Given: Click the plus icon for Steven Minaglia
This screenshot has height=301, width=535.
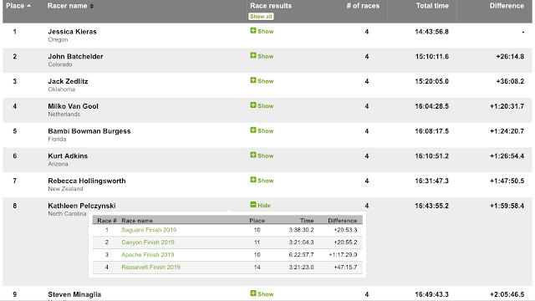Looking at the screenshot, I should (x=252, y=293).
